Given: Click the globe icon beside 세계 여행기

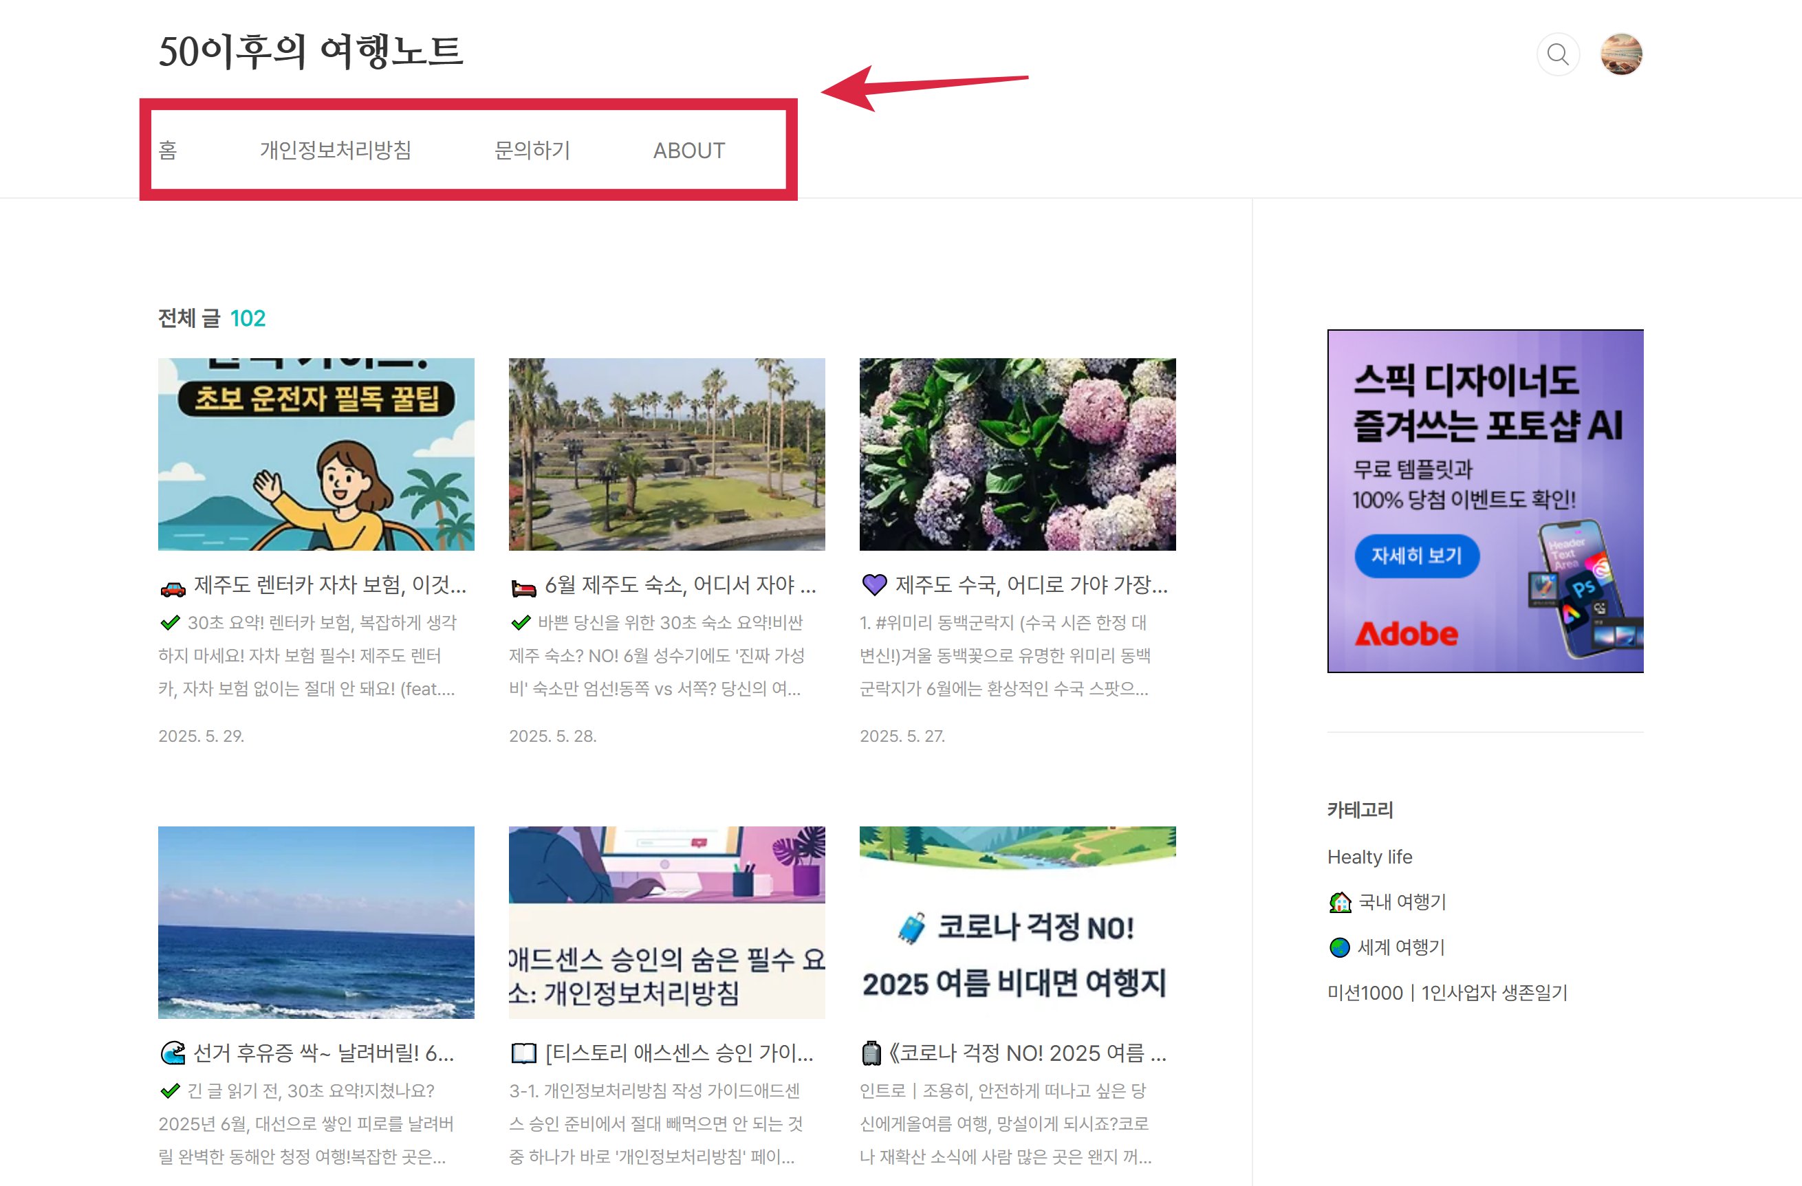Looking at the screenshot, I should [x=1339, y=947].
